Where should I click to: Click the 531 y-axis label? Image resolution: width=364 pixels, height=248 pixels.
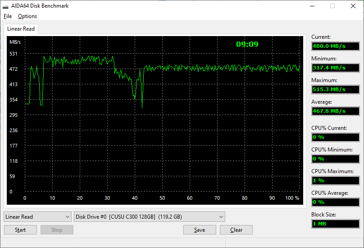[13, 54]
